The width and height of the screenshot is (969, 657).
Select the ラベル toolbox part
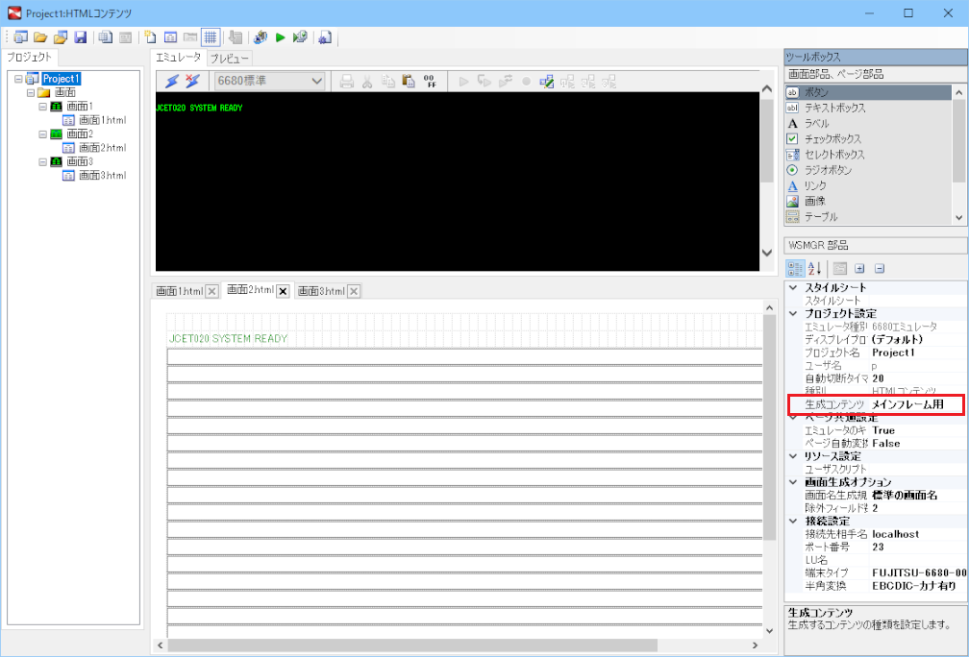[x=868, y=123]
